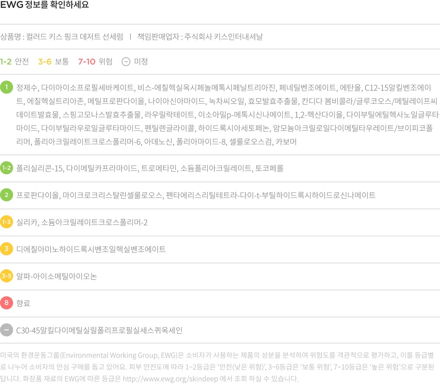The width and height of the screenshot is (440, 390).
Task: Click the yellow 3-5 grade badge
Action: 7,276
